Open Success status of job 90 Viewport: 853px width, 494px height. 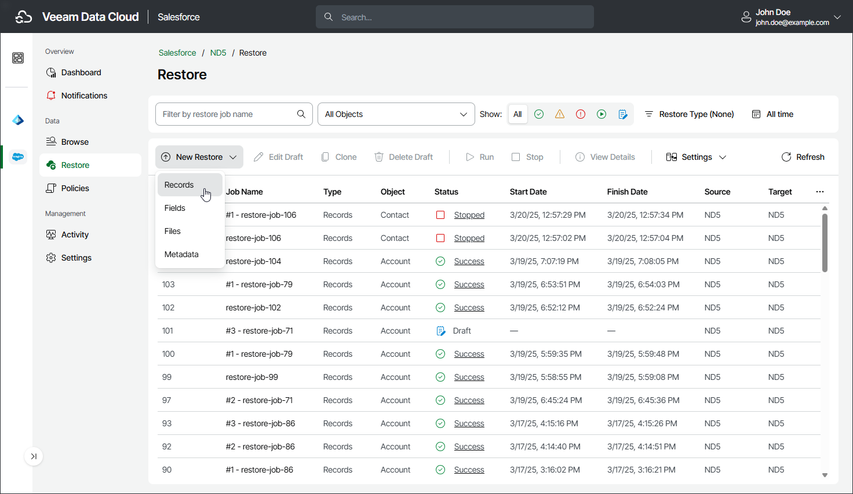point(469,470)
